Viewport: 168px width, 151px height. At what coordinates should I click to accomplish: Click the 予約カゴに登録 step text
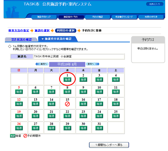coord(92,31)
